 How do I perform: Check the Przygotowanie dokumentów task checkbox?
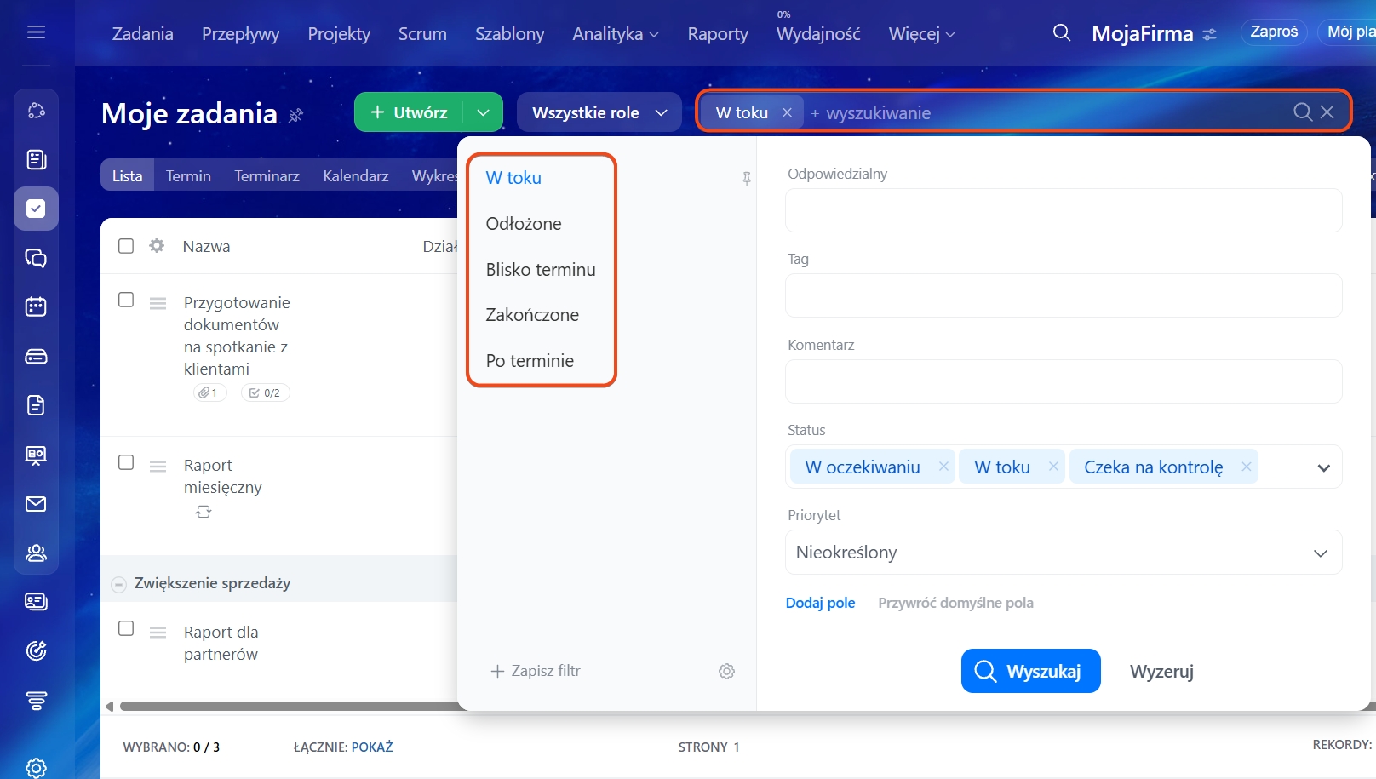[126, 300]
